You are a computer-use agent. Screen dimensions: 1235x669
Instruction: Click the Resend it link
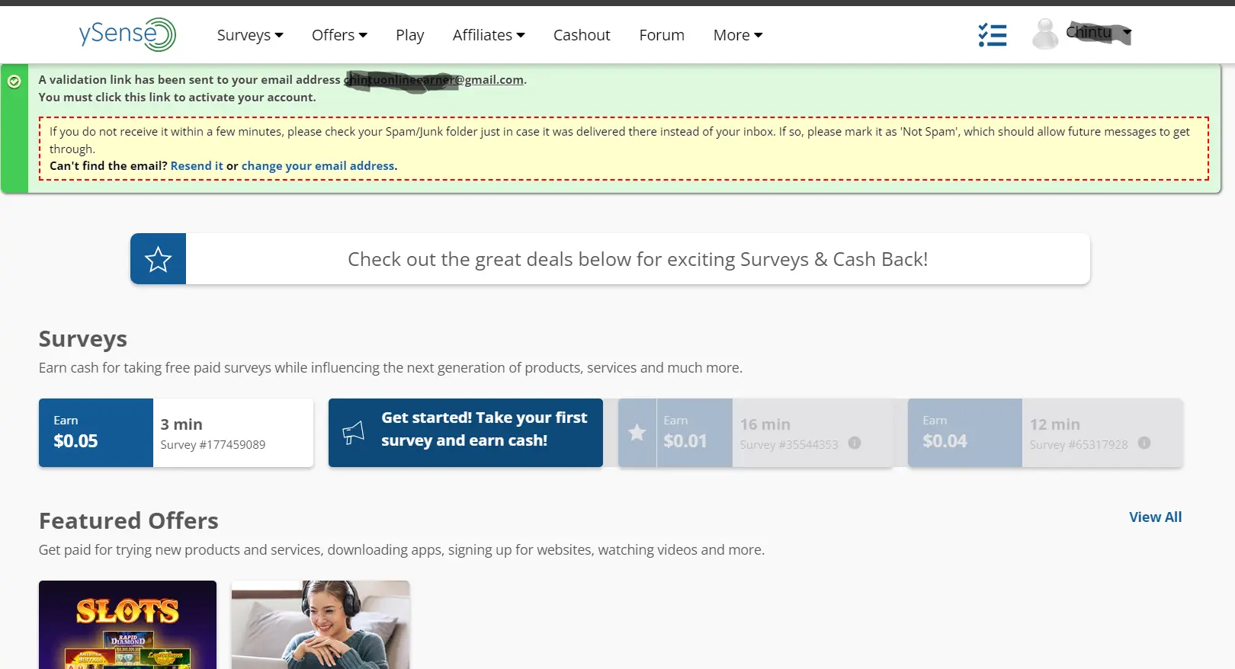(197, 165)
